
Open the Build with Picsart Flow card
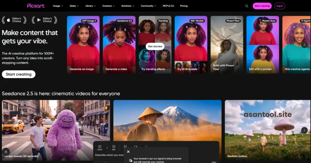click(227, 45)
